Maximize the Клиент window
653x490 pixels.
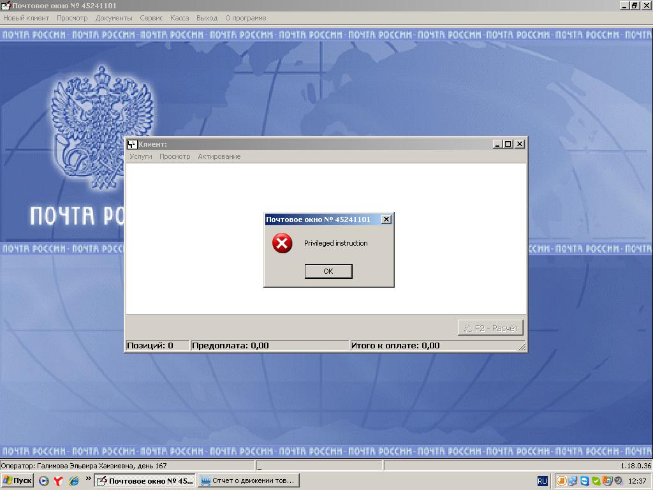point(508,144)
